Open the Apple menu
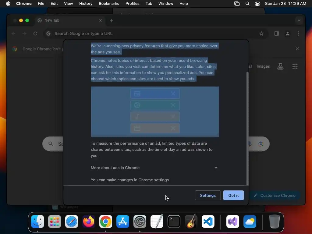312x234 pixels. pos(8,4)
